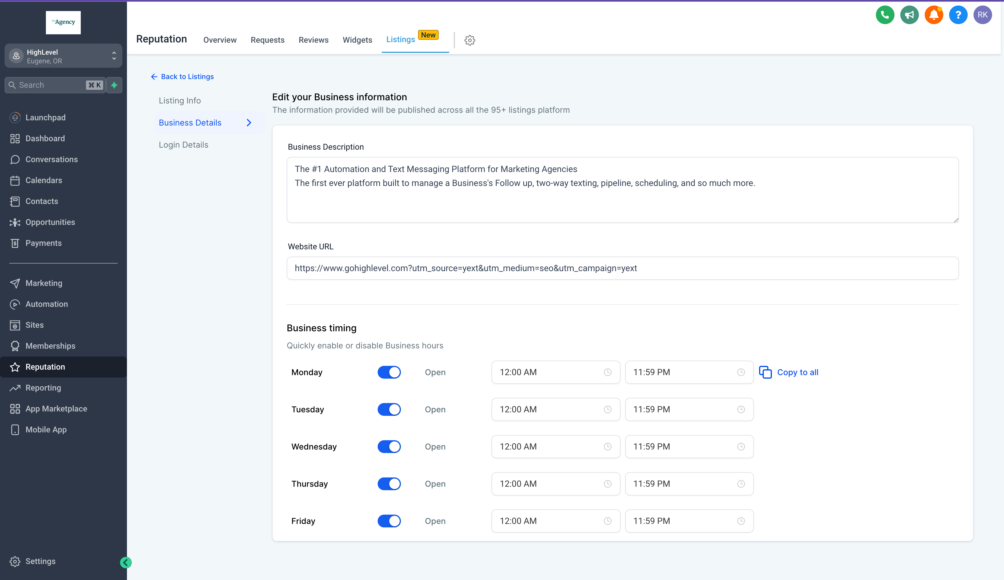Viewport: 1004px width, 580px height.
Task: Open Friday opening time picker
Action: tap(555, 521)
